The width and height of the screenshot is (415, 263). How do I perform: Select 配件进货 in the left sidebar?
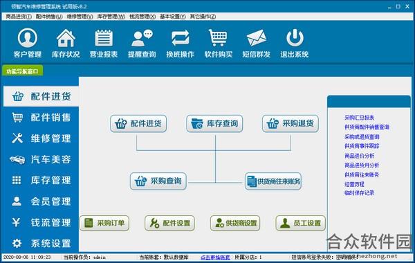pyautogui.click(x=41, y=96)
